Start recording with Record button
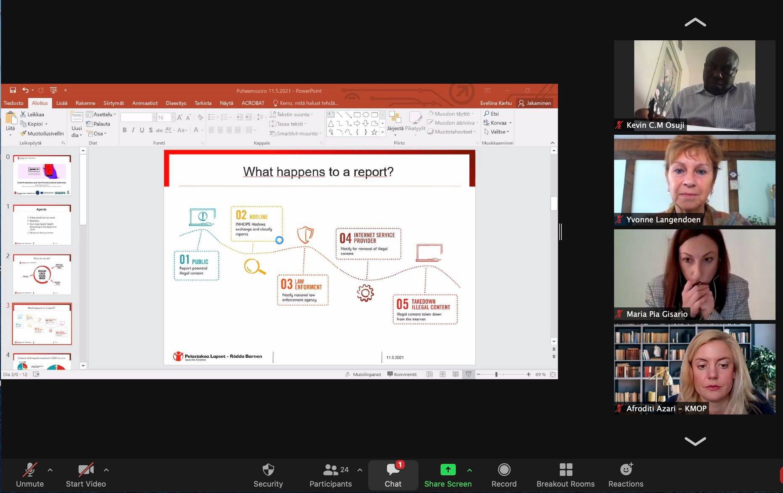The height and width of the screenshot is (493, 783). [x=504, y=475]
